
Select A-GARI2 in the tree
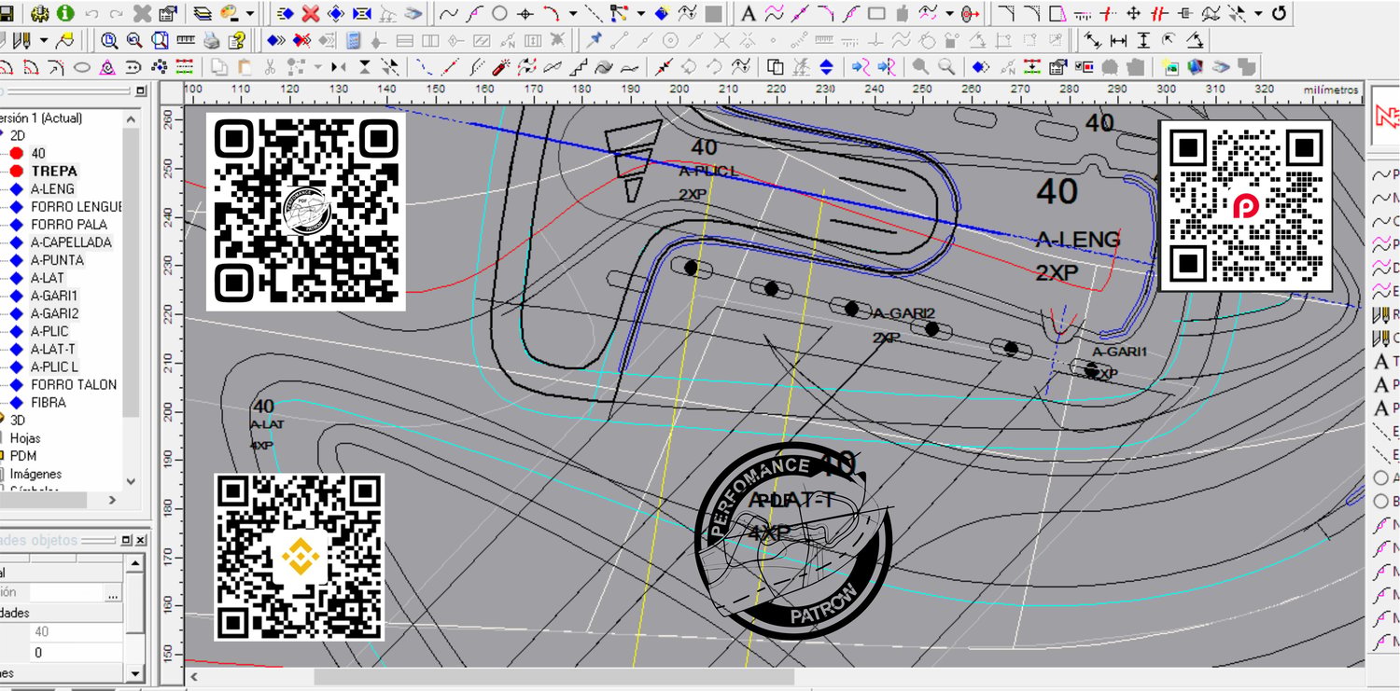[x=55, y=313]
